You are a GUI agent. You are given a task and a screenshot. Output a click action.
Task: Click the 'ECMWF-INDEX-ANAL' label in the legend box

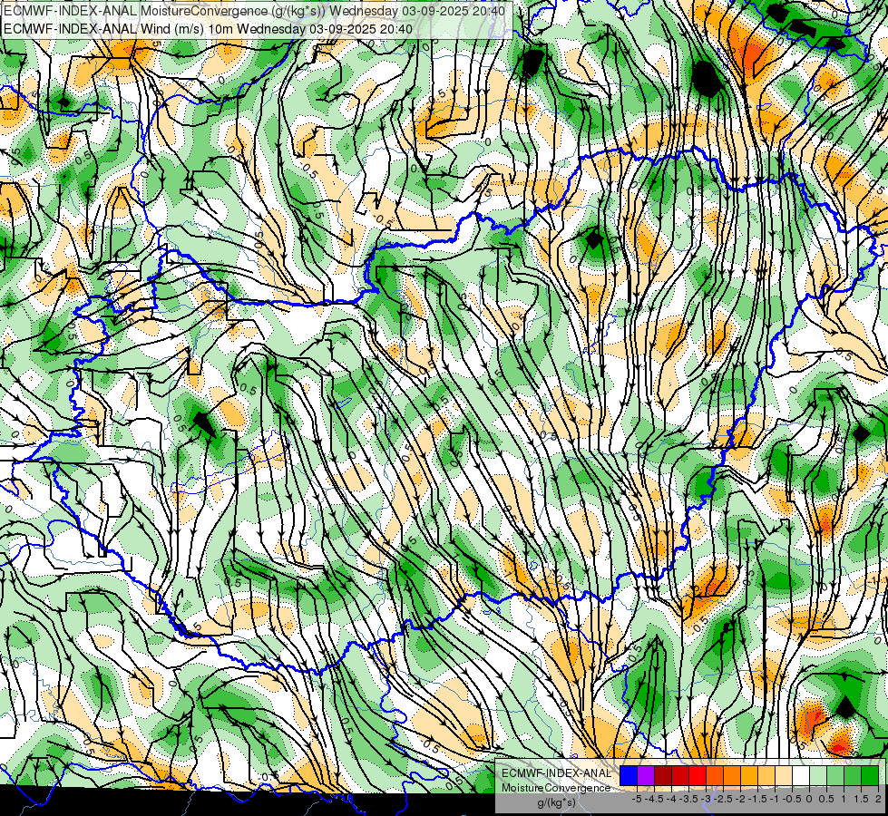[556, 773]
